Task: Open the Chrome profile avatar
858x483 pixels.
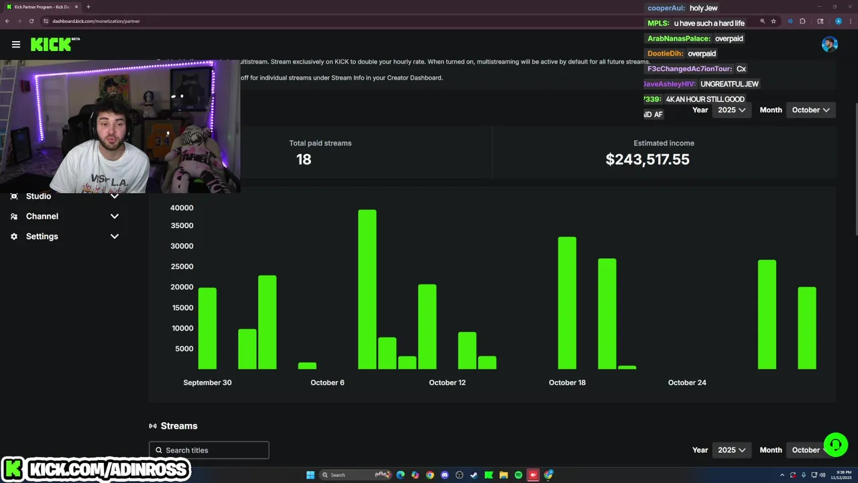Action: (838, 21)
